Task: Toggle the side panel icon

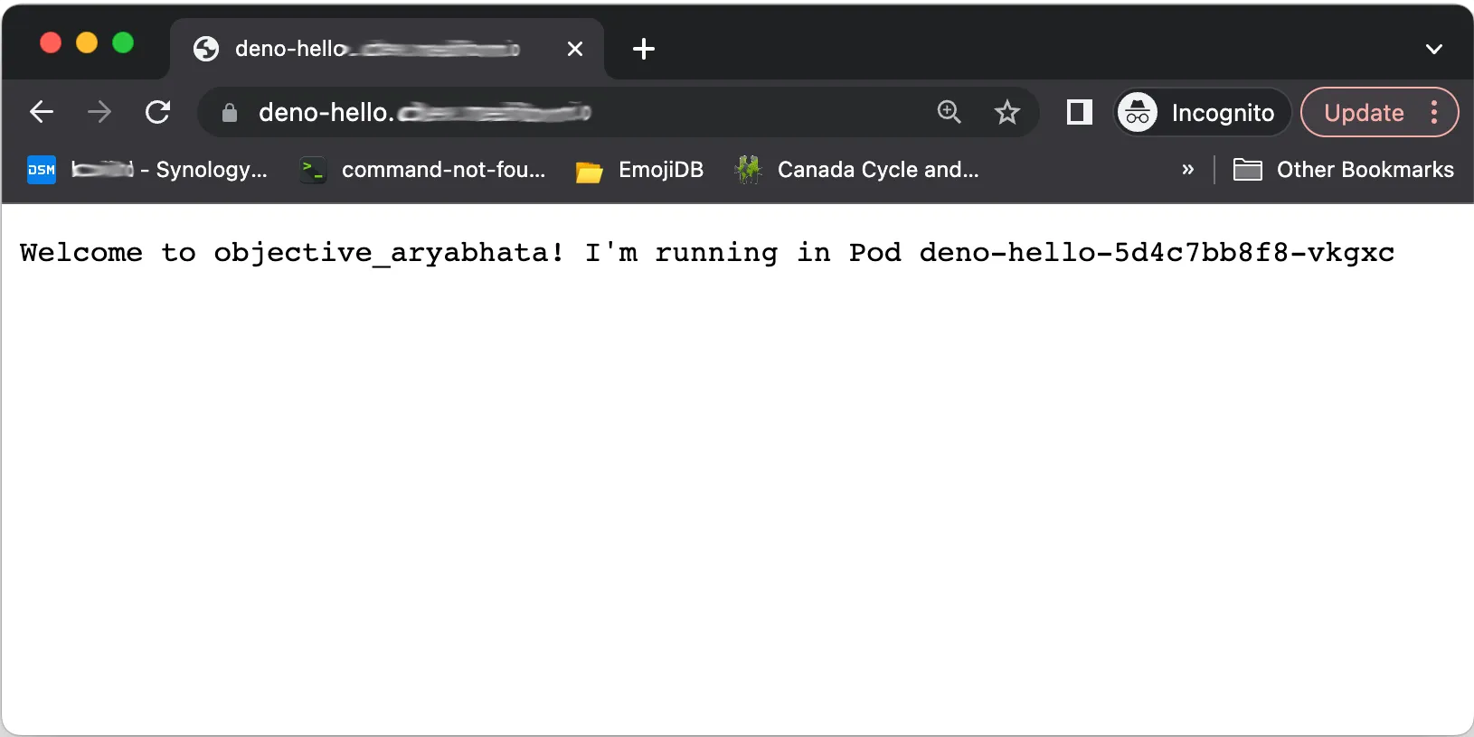Action: pyautogui.click(x=1080, y=112)
